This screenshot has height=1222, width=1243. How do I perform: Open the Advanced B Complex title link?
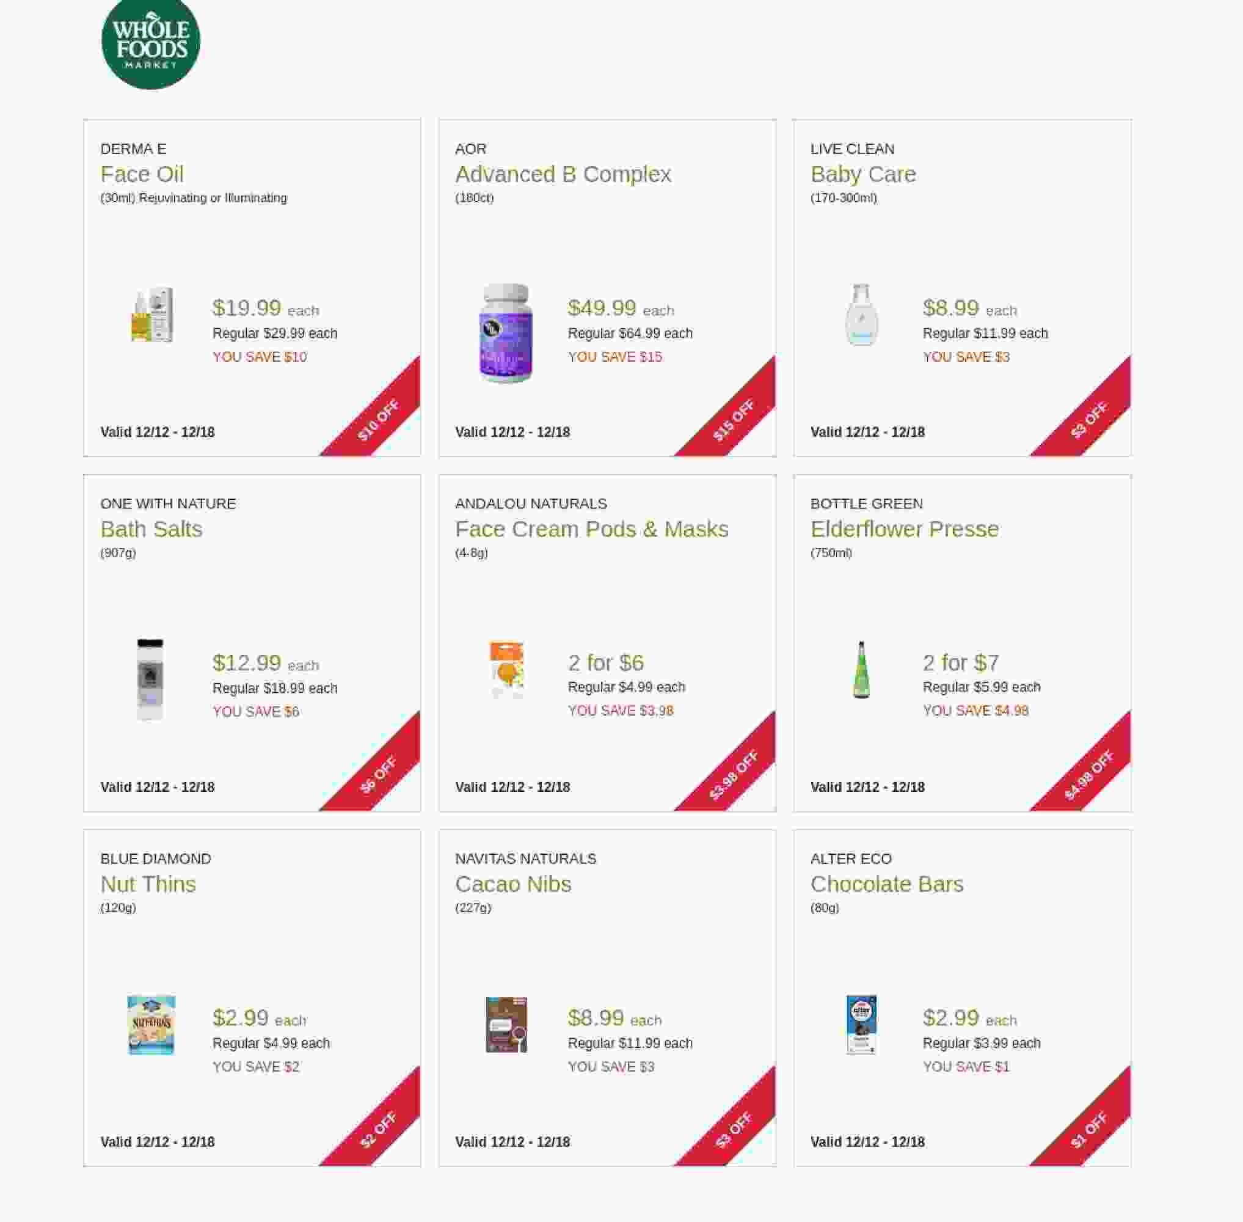point(563,174)
